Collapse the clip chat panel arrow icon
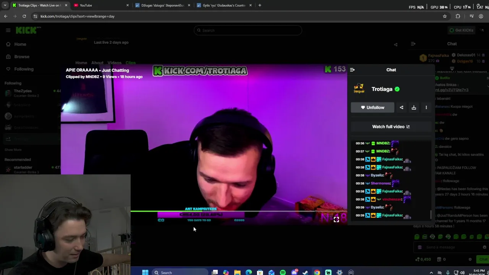The image size is (489, 275). click(352, 70)
